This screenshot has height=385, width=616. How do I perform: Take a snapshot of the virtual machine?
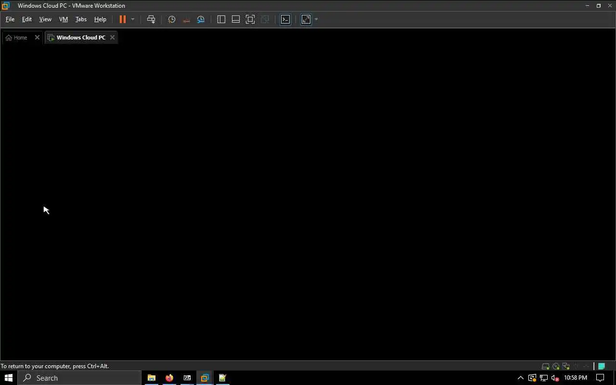(x=172, y=19)
